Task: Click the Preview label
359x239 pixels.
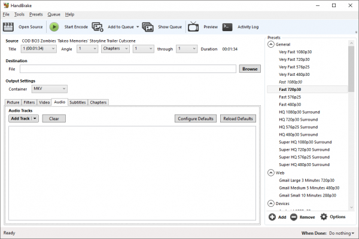Action: point(211,27)
